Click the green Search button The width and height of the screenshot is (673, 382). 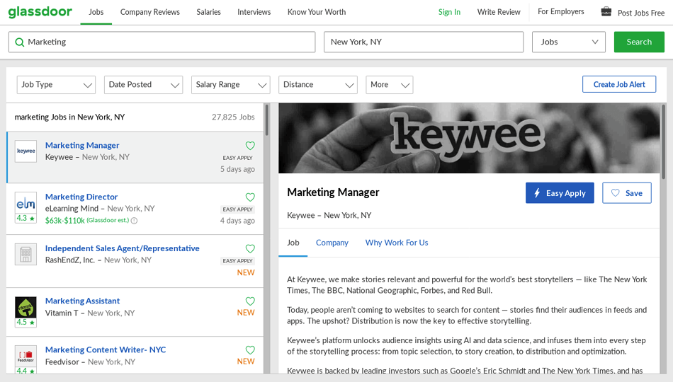click(x=639, y=42)
